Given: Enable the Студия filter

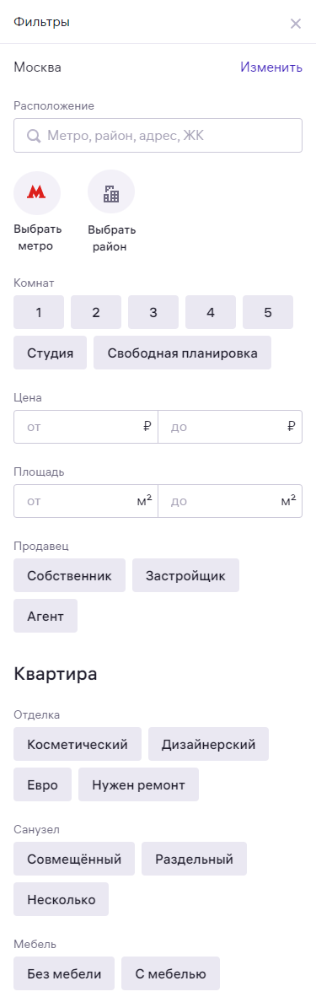Looking at the screenshot, I should pos(51,353).
